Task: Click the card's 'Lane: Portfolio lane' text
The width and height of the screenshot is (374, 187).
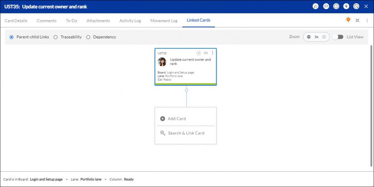Action: [170, 76]
